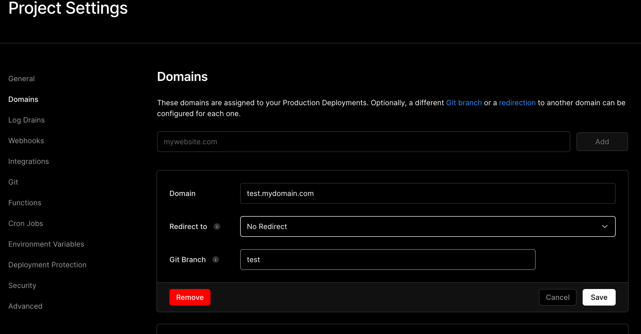Remove the test.mydomain.com domain
Screen dimensions: 641x334
coord(190,297)
